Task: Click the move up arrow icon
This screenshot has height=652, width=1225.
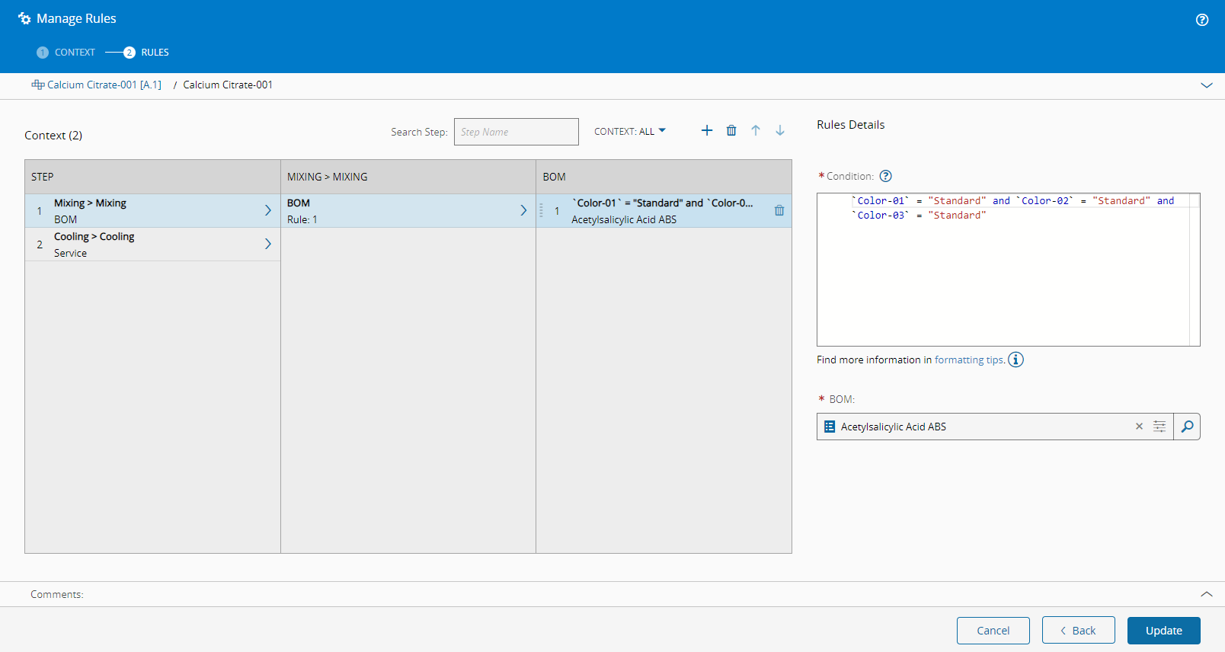Action: coord(756,130)
